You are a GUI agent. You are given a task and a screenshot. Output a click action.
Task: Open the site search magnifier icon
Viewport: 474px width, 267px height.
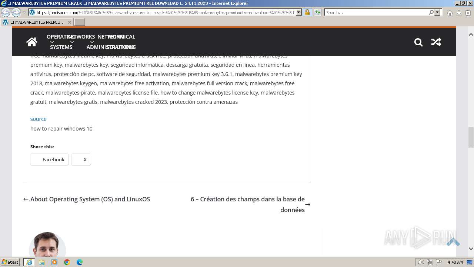point(418,42)
